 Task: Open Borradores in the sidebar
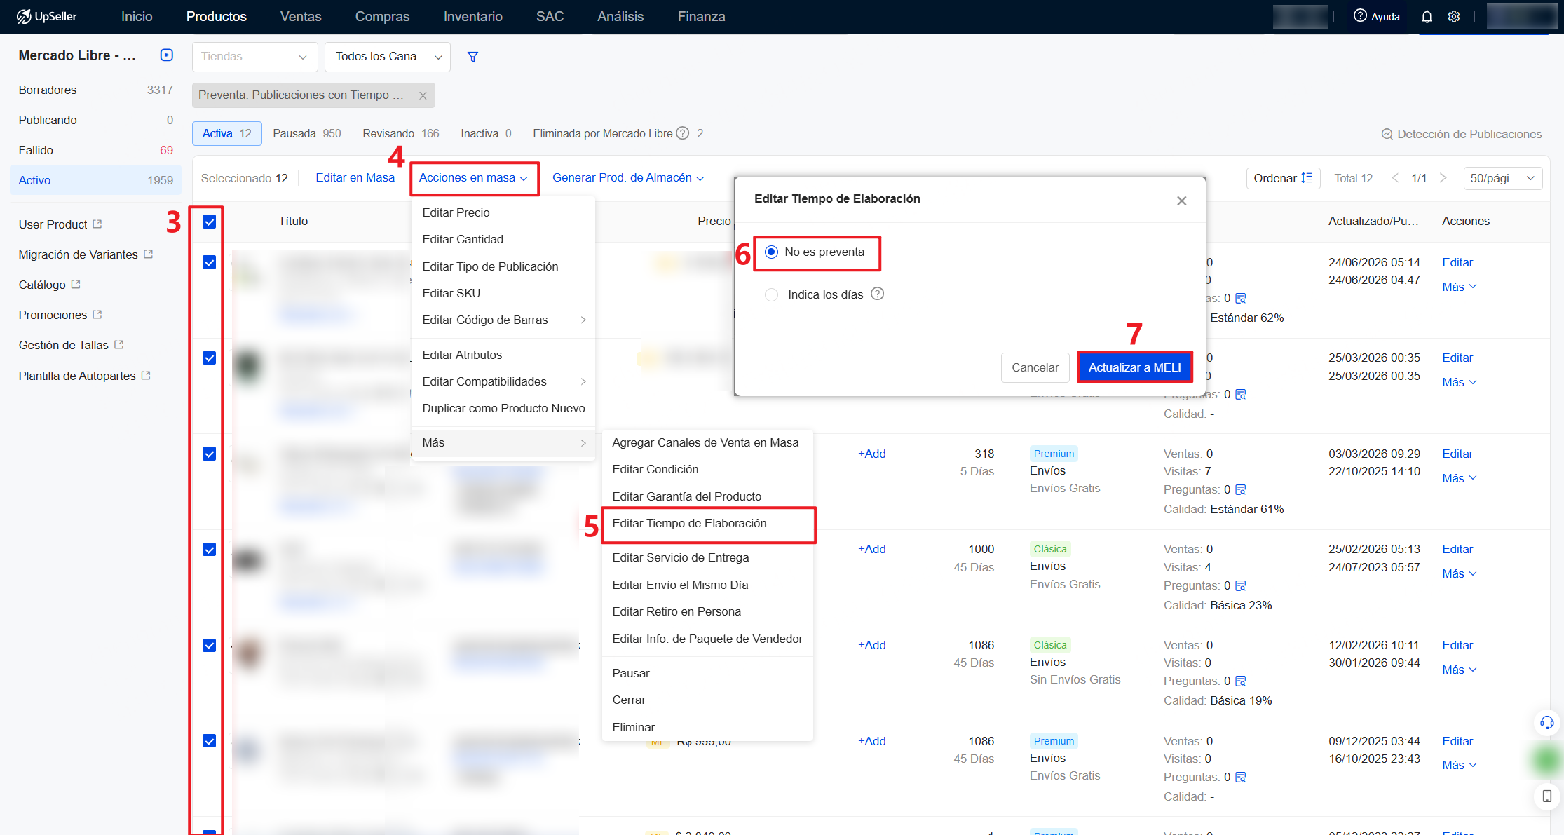tap(95, 90)
